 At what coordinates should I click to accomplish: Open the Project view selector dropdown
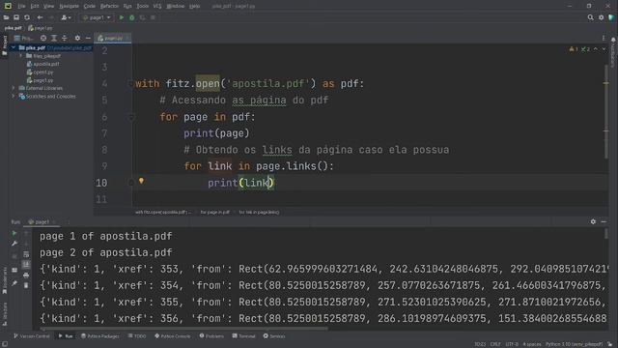pos(24,38)
